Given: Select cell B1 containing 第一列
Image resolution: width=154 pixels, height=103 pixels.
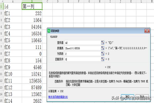Looking at the screenshot, I should click(32, 6).
